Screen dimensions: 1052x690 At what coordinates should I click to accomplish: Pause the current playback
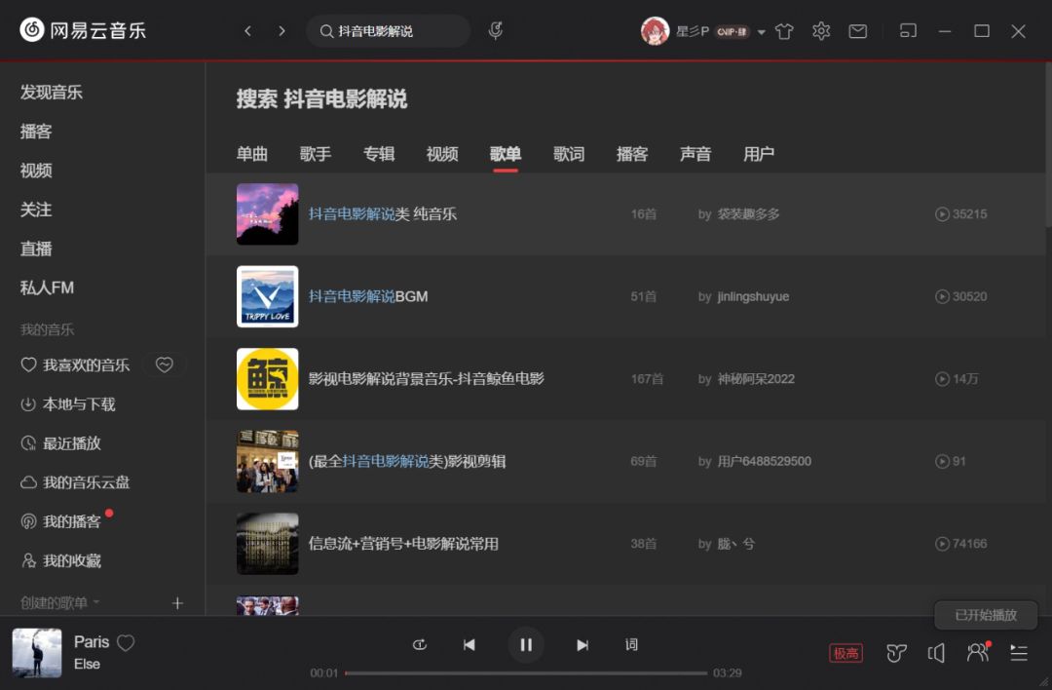coord(526,644)
